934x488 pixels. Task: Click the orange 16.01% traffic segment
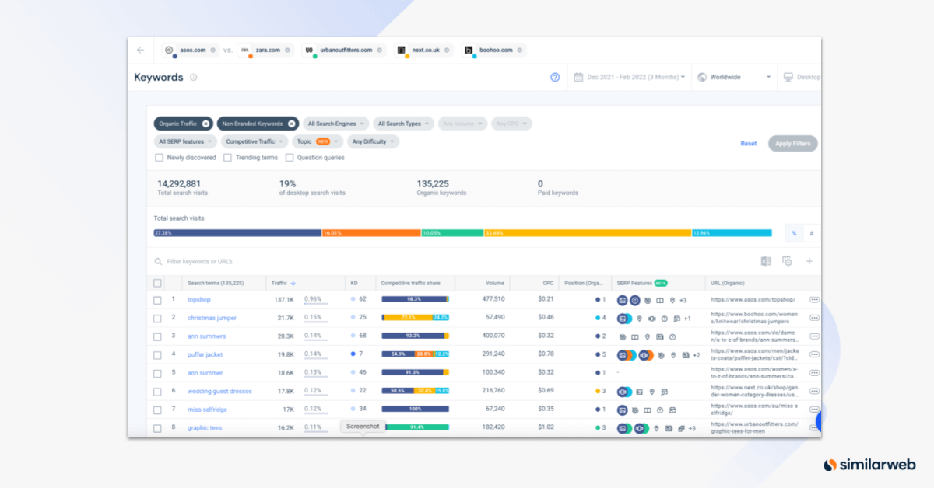[371, 233]
